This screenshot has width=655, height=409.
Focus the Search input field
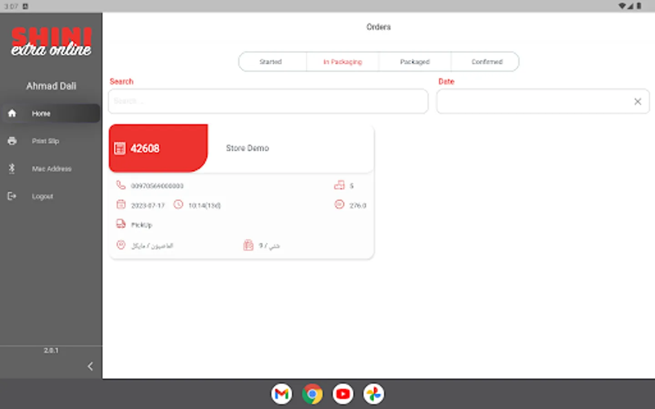(x=268, y=101)
